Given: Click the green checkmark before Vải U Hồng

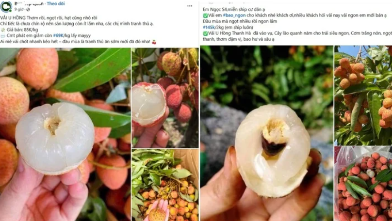Looking at the screenshot, I should (x=205, y=33).
